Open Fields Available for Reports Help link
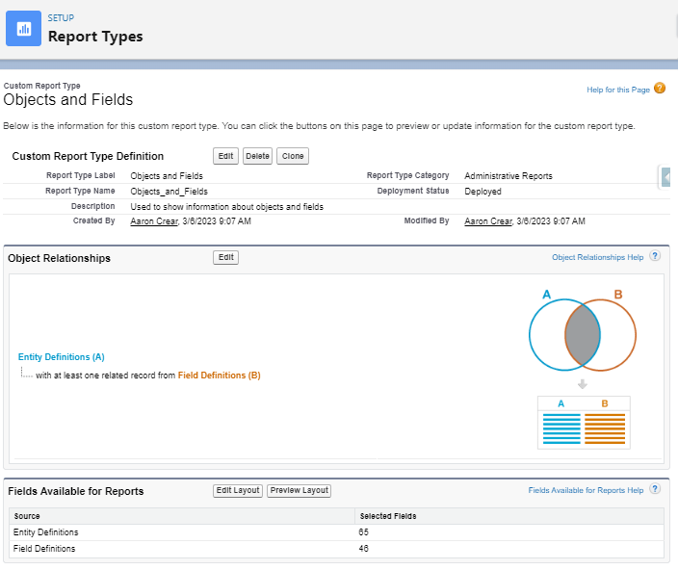678x570 pixels. tap(586, 491)
